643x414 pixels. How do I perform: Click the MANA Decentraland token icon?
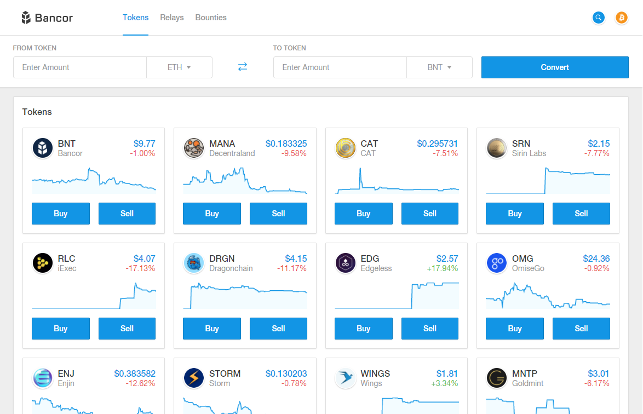(x=193, y=148)
